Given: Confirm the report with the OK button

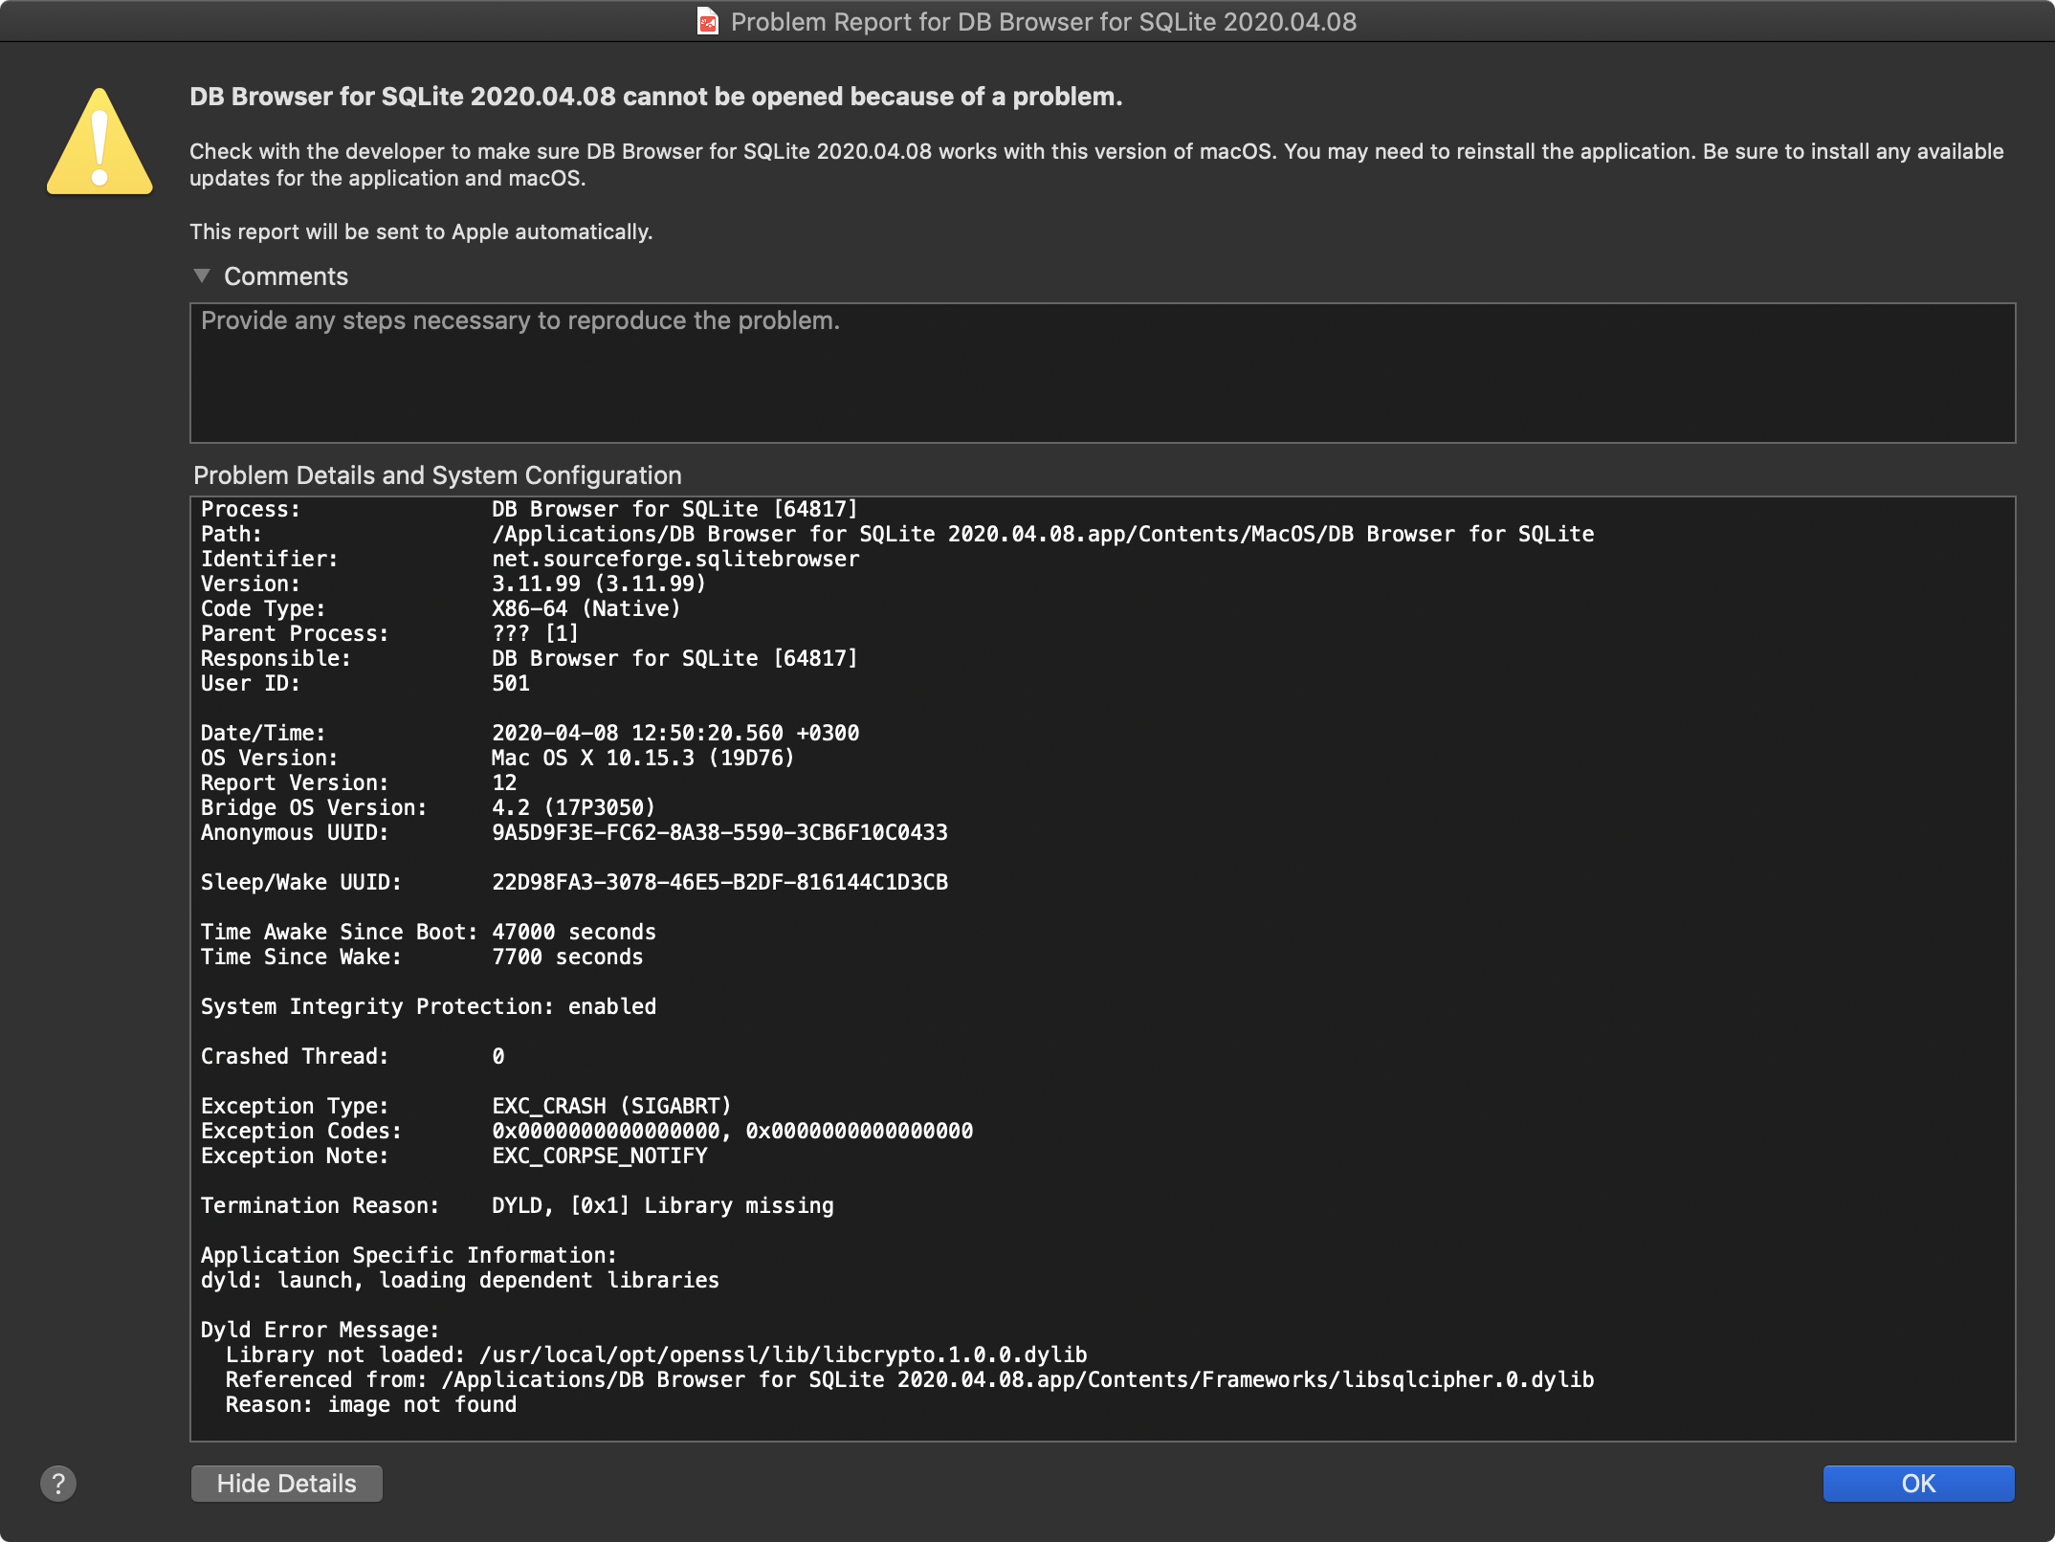Looking at the screenshot, I should 1918,1484.
